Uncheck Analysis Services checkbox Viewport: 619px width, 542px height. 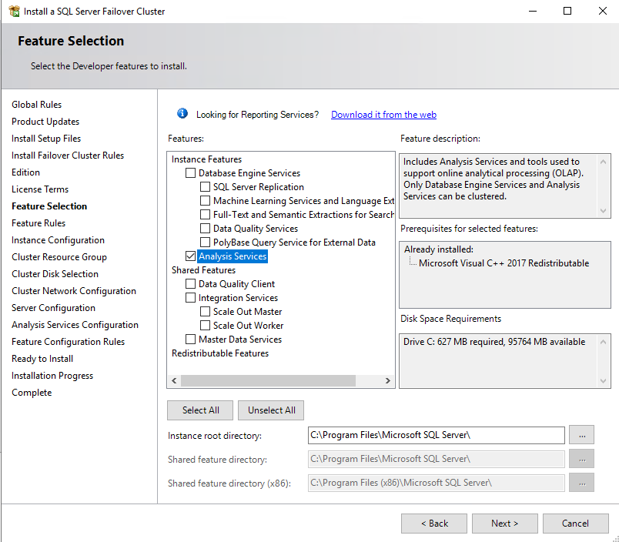click(x=190, y=256)
